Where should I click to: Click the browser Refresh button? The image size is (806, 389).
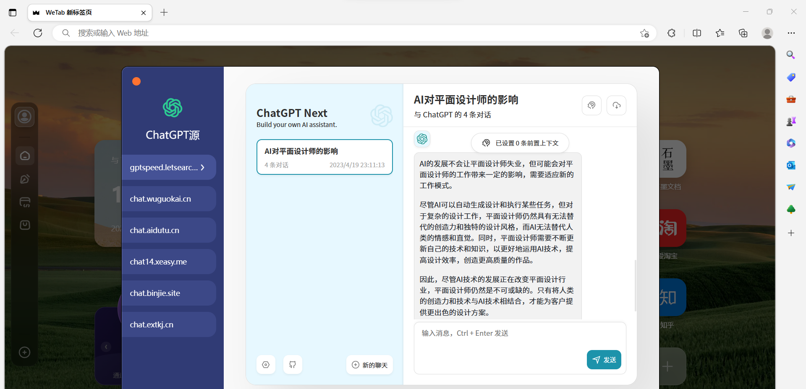(x=38, y=33)
